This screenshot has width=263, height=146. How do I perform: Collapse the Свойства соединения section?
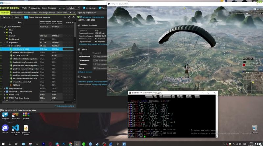coord(79,25)
